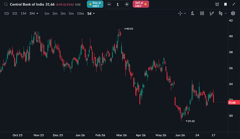Click the 42 price axis label

click(231, 21)
